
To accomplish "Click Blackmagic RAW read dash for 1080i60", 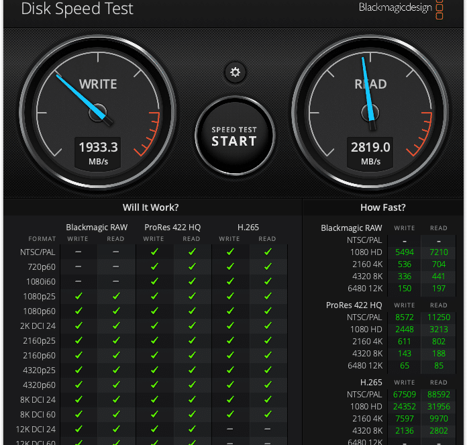I will (x=116, y=281).
